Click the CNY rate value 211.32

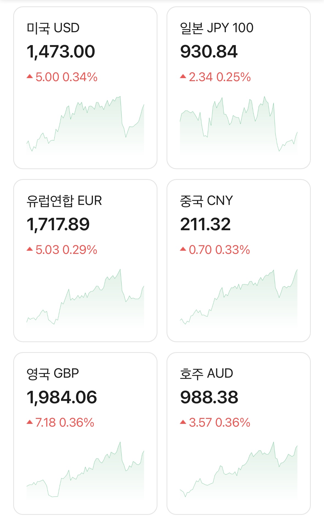[205, 224]
